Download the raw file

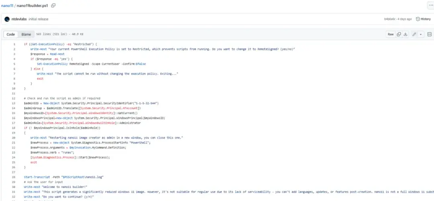tap(405, 34)
